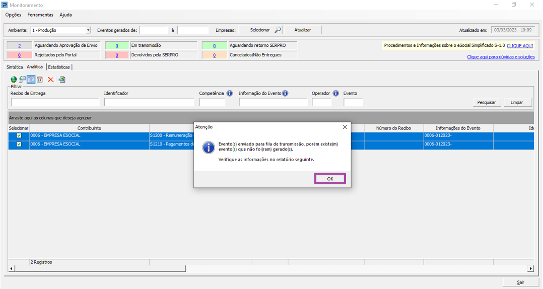Open the calendar icon in toolbar
543x289 pixels.
point(40,80)
